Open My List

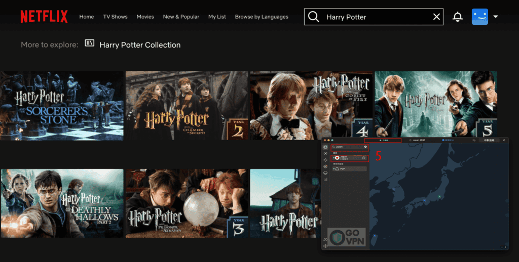[x=217, y=17]
